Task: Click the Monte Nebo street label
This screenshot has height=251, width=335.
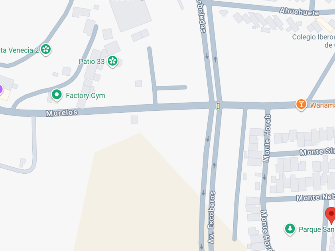Action: (315, 198)
